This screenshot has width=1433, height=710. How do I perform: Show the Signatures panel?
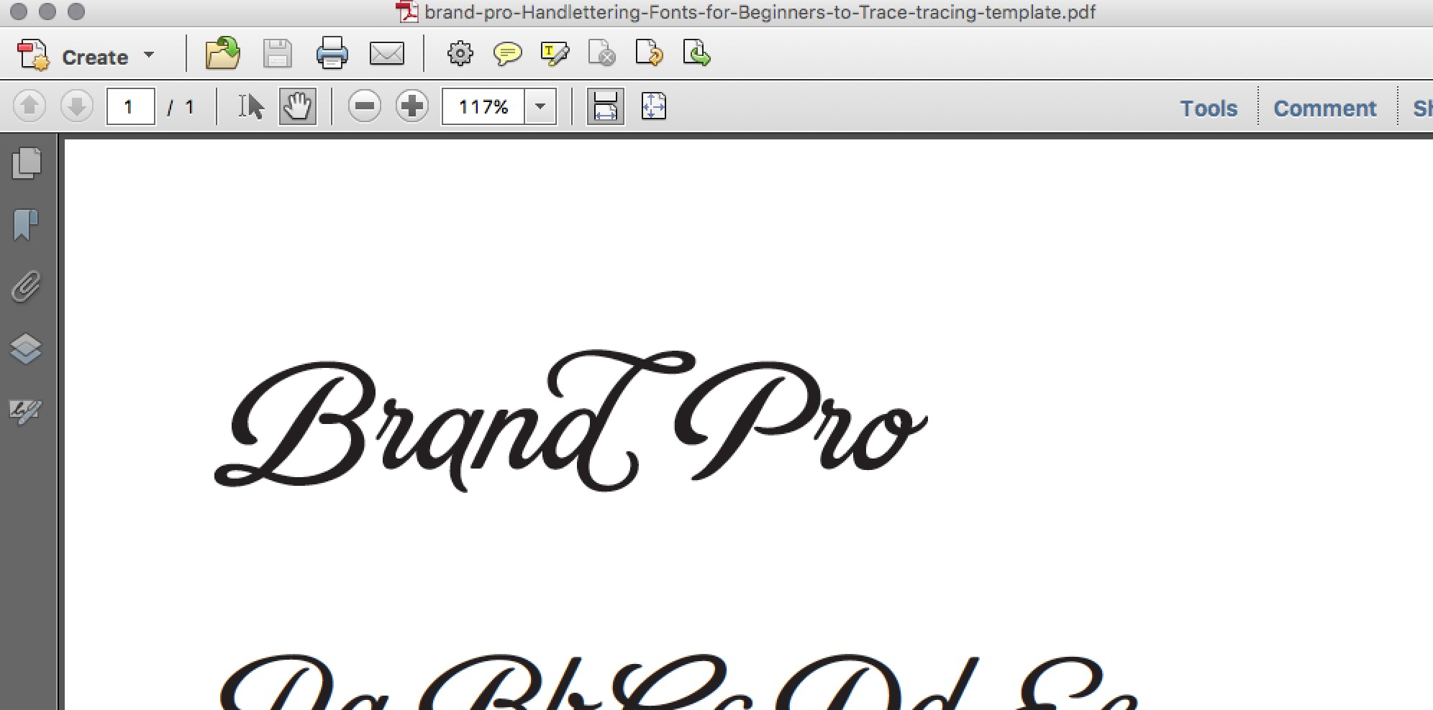25,411
